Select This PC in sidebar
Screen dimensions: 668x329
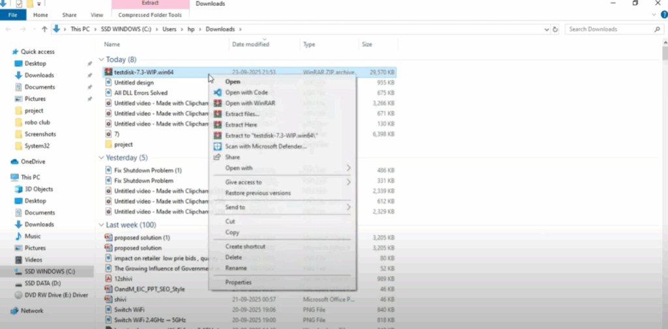25,177
